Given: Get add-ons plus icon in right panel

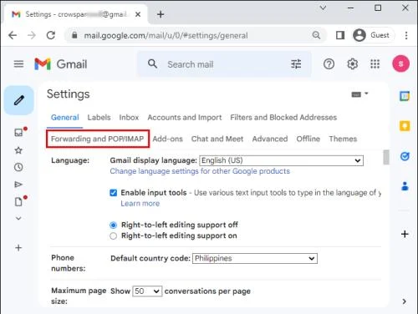Looking at the screenshot, I should click(x=405, y=234).
